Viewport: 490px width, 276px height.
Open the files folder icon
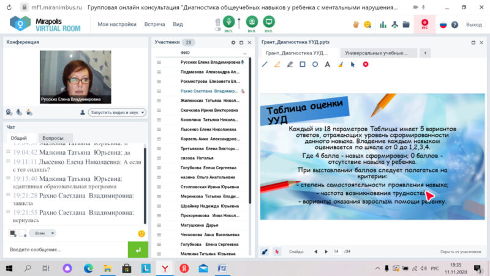click(x=406, y=25)
